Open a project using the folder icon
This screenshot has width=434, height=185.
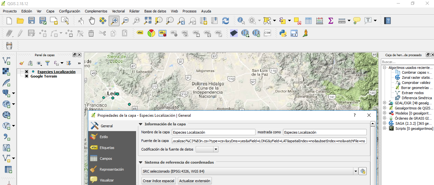[x=20, y=21]
